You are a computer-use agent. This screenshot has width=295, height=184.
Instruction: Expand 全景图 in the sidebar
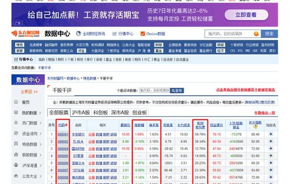pos(29,92)
